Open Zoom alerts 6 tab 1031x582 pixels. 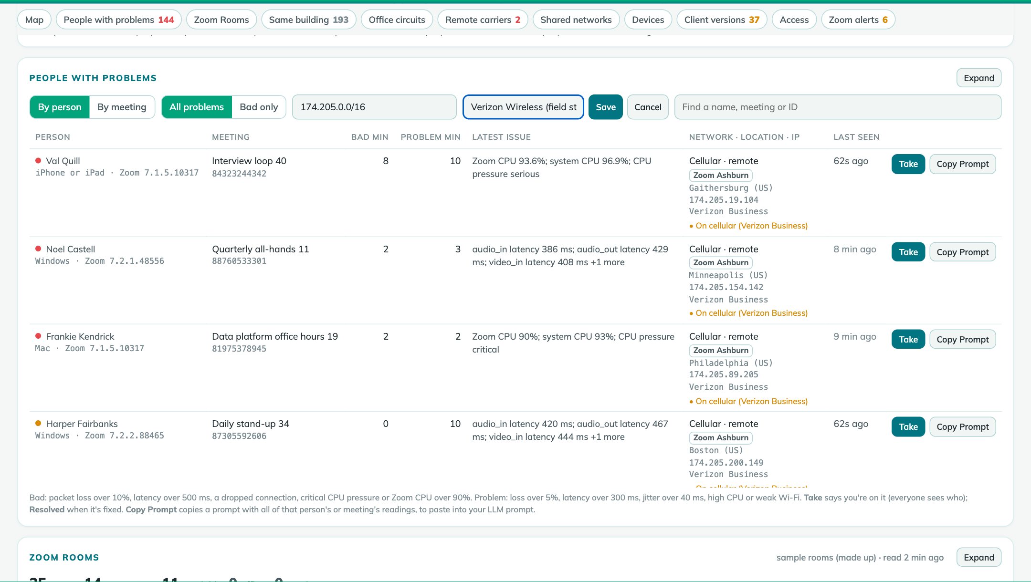click(858, 20)
